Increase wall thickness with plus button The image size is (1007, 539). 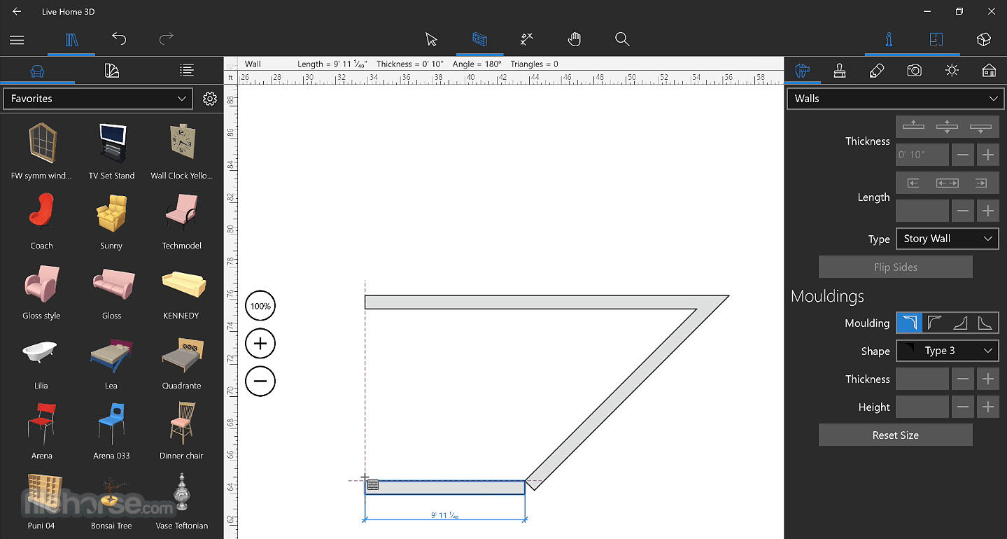click(987, 155)
